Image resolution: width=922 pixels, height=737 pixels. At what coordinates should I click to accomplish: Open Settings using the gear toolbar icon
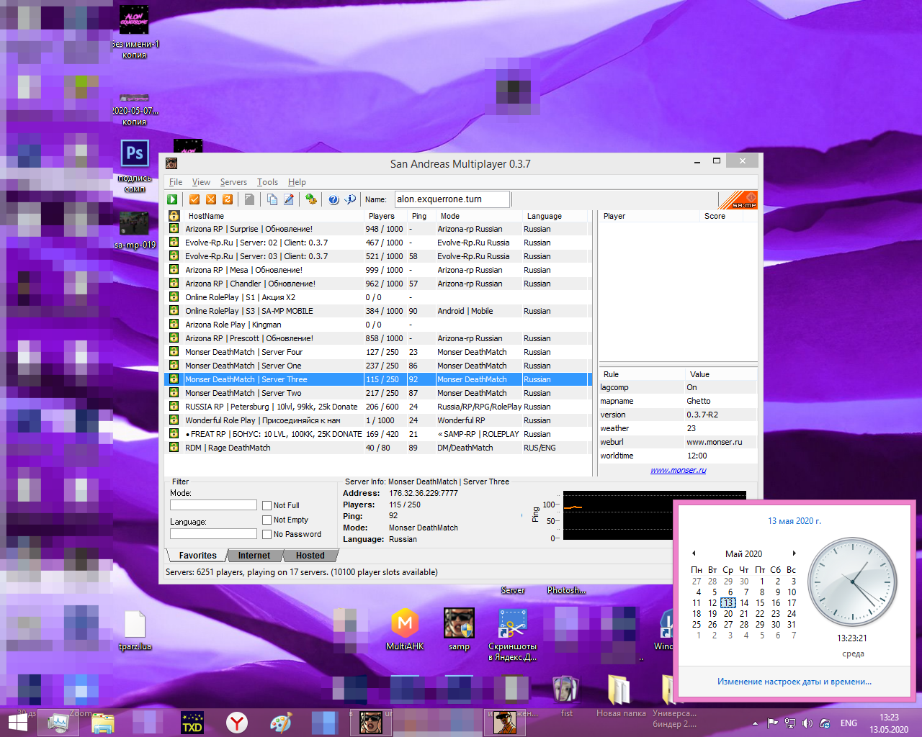(311, 199)
